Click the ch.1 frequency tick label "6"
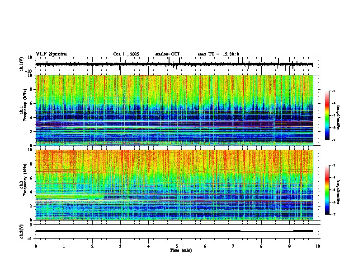Screen dimensions: 358x276 click(31, 103)
